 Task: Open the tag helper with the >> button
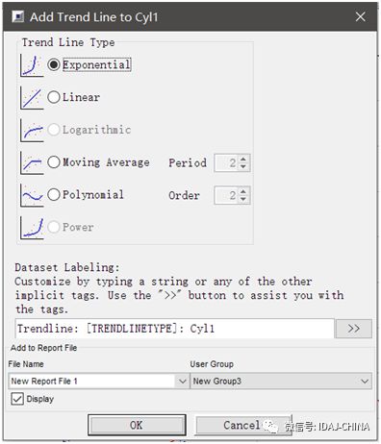point(353,329)
